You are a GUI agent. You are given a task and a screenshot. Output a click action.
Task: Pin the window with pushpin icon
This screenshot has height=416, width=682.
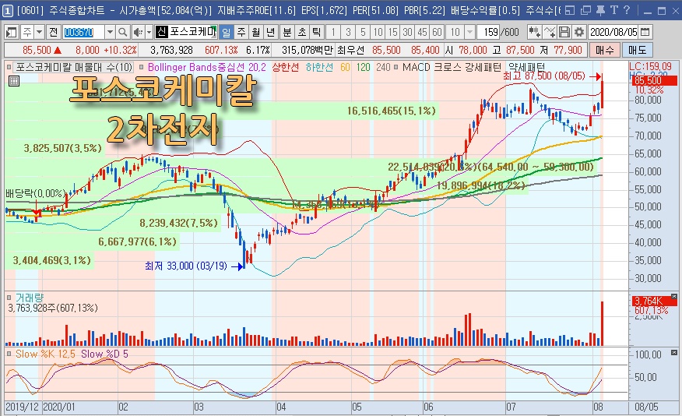click(601, 10)
